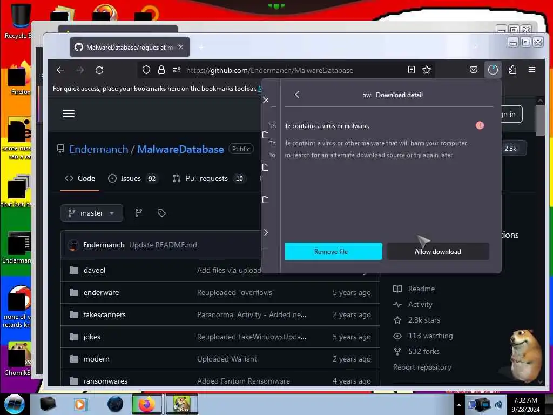Open the Pocket save icon
This screenshot has height=415, width=553.
(x=474, y=70)
